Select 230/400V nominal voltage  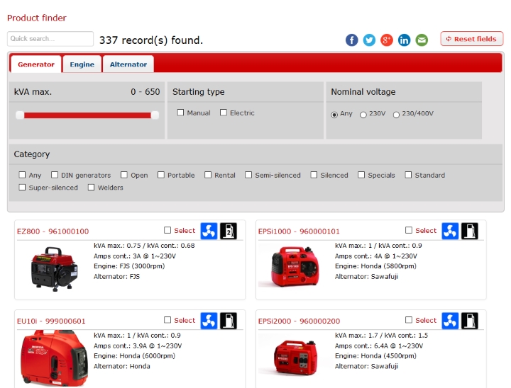click(396, 115)
